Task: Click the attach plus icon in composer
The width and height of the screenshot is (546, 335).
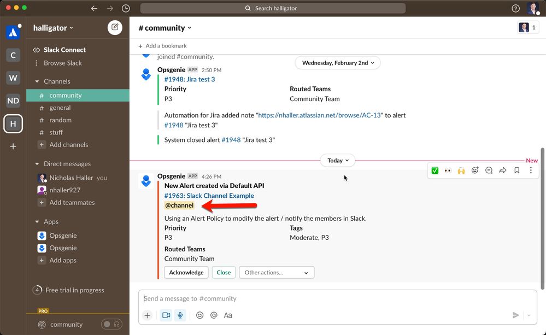Action: pos(148,315)
